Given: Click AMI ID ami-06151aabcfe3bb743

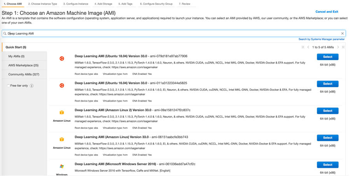Looking at the screenshot, I should [x=170, y=137].
